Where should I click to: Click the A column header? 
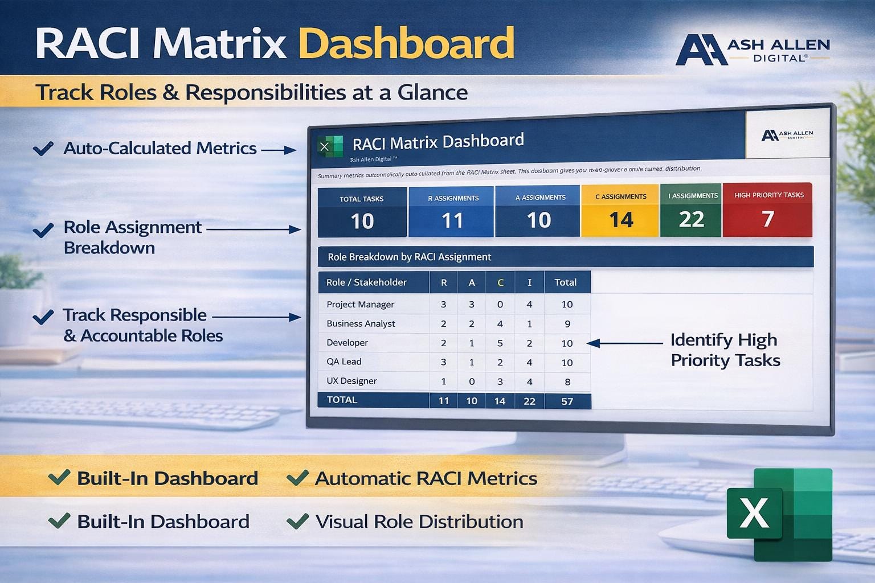pos(472,282)
